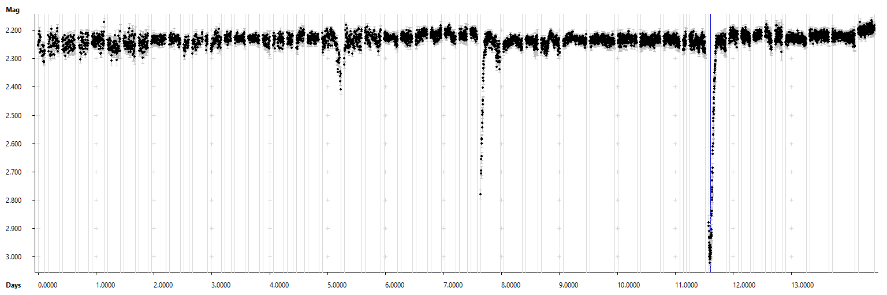Select the 2.900 magnitude tick label

[13, 229]
